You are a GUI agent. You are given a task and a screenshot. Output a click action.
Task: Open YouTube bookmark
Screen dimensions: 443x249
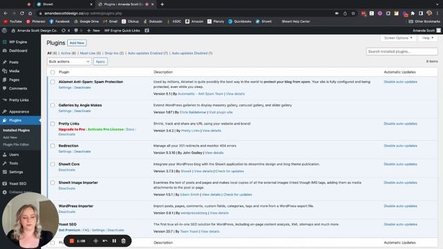click(12, 21)
